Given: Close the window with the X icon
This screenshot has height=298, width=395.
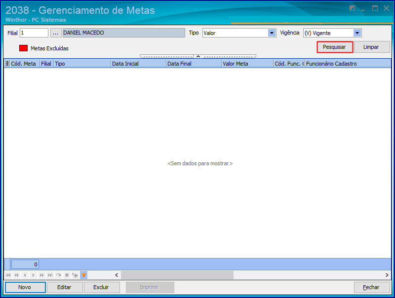Looking at the screenshot, I should 386,8.
